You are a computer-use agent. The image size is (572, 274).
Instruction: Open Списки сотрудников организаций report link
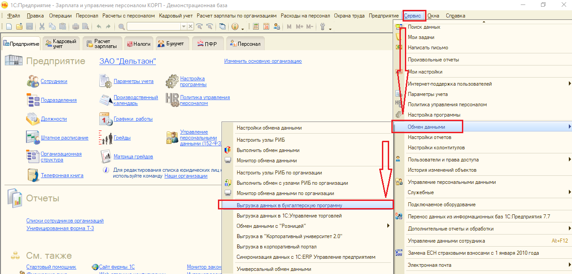(x=65, y=221)
